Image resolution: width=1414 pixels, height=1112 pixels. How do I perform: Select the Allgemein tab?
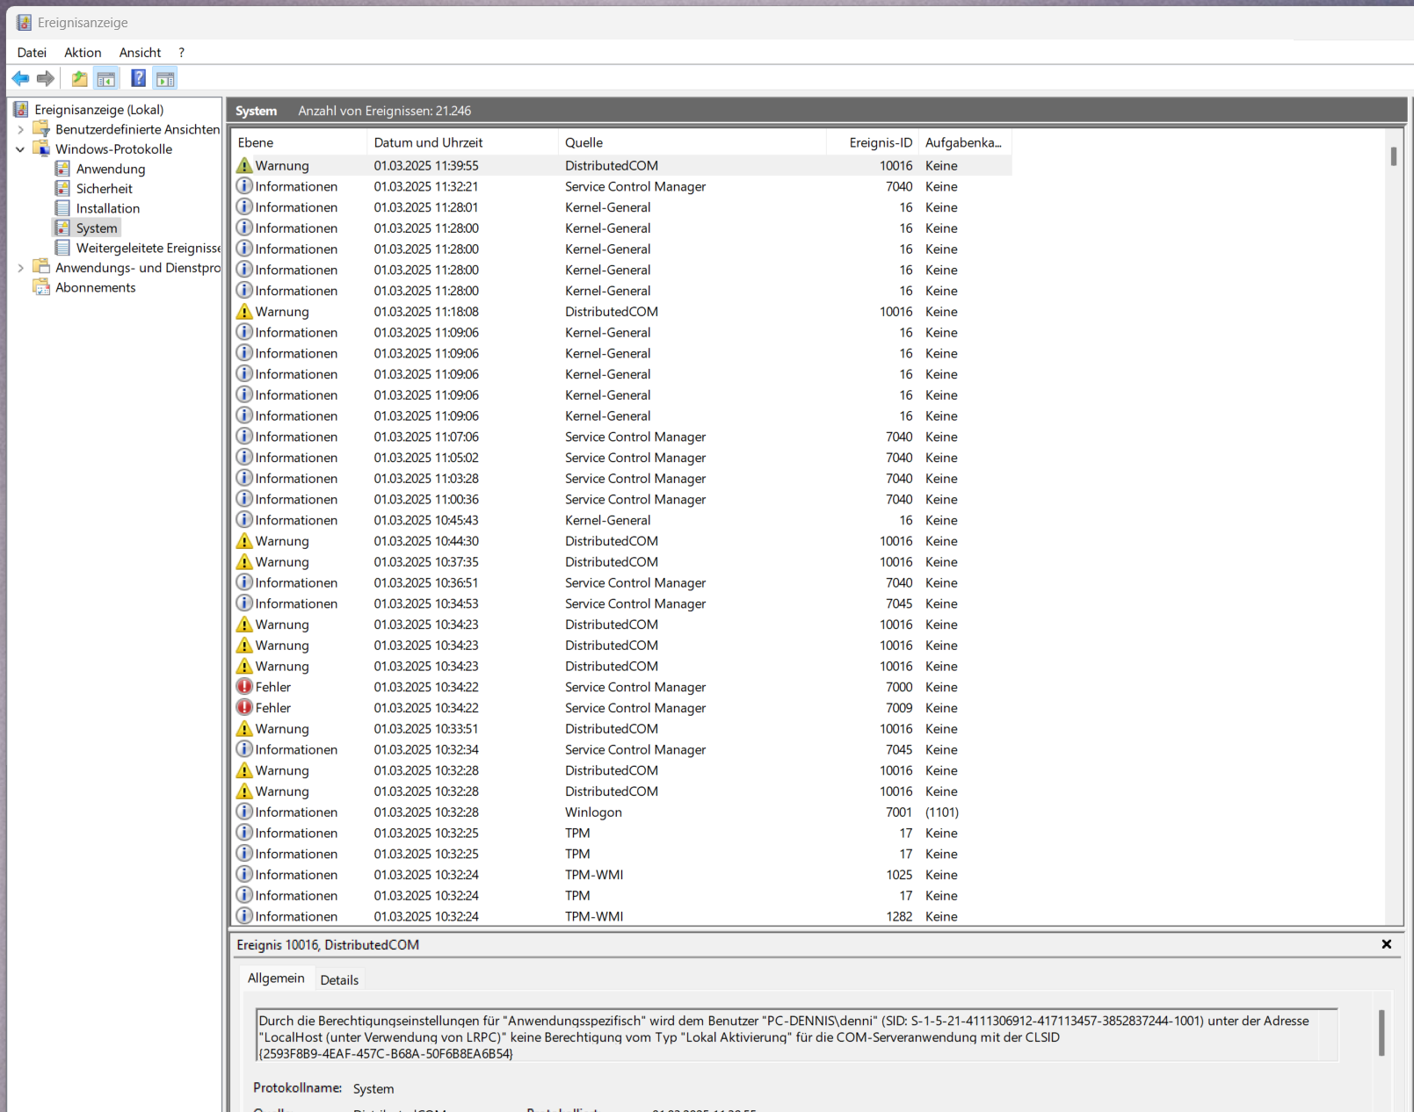[276, 978]
